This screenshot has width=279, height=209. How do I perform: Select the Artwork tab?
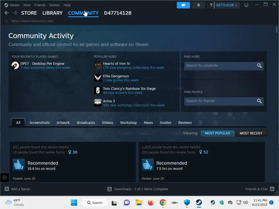63,123
